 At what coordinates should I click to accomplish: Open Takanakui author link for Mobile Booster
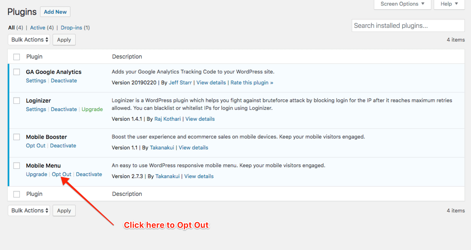point(162,148)
